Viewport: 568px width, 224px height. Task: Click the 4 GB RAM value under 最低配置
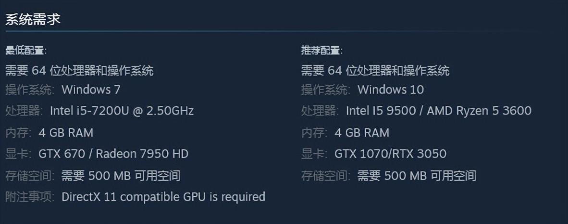(66, 133)
